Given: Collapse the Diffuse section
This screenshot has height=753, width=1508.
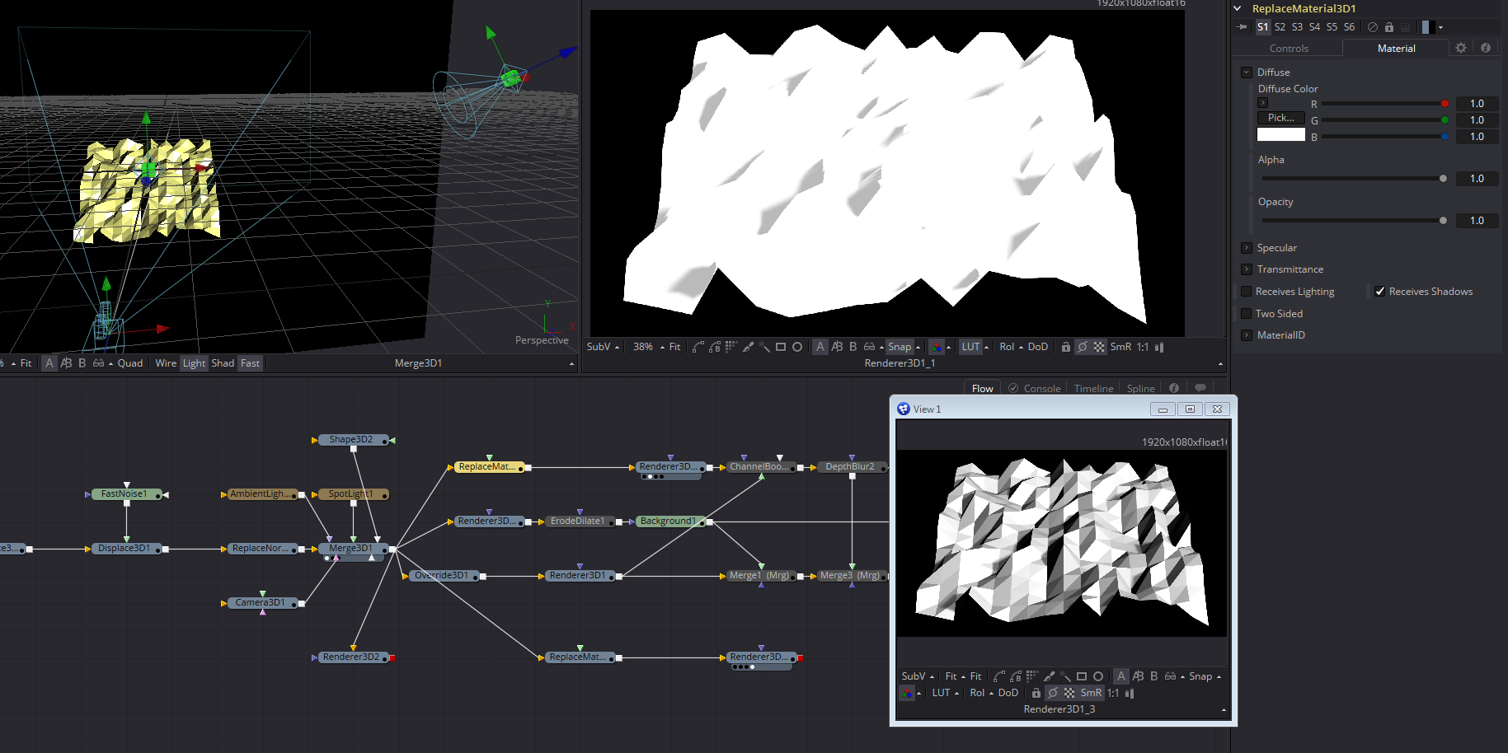Looking at the screenshot, I should pyautogui.click(x=1247, y=72).
